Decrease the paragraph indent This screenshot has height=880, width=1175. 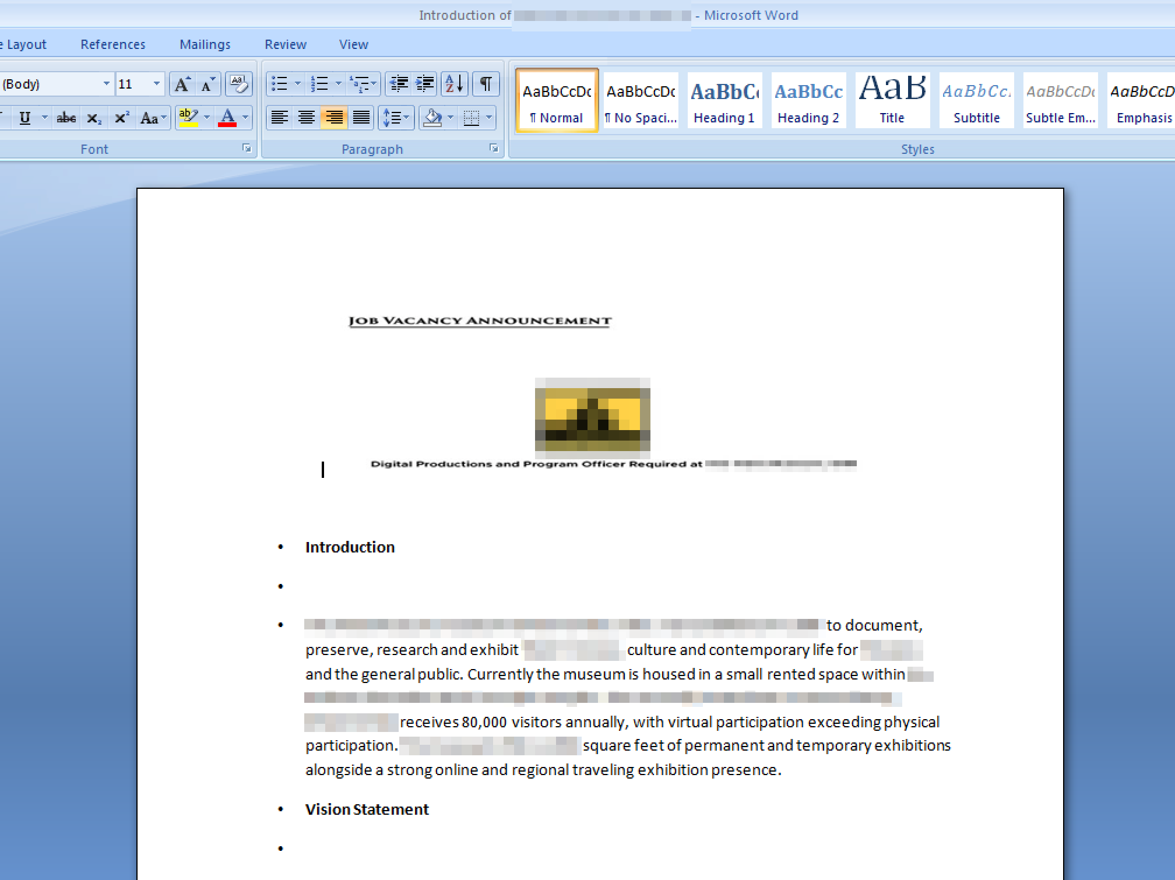tap(399, 85)
